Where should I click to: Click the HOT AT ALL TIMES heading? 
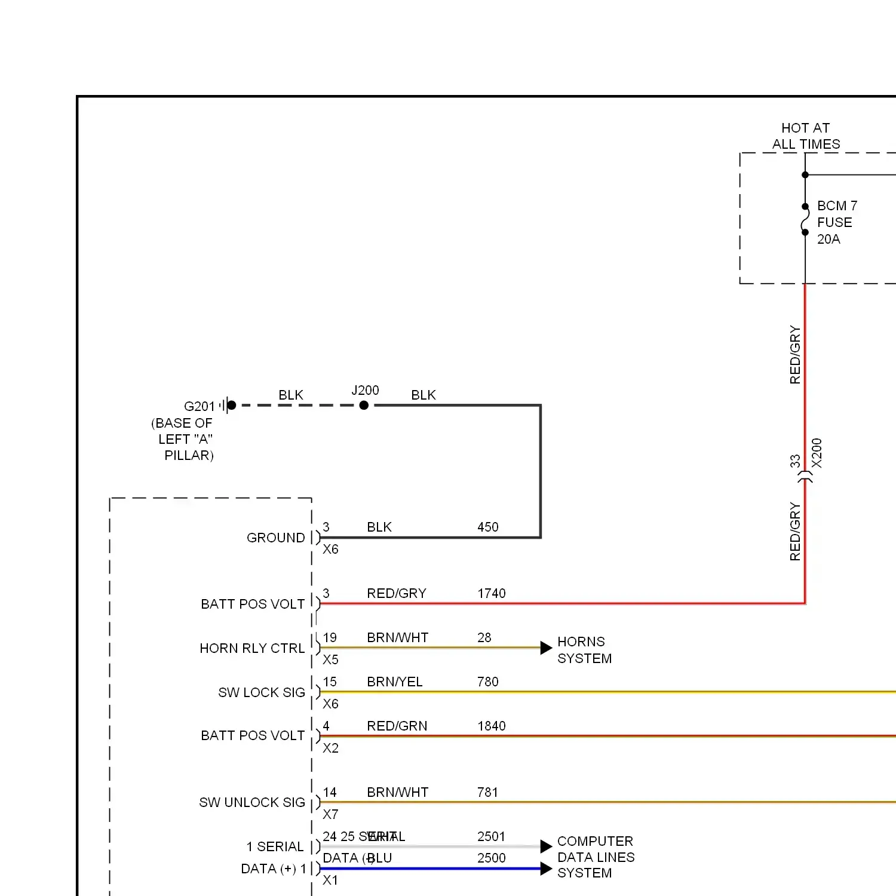tap(806, 136)
